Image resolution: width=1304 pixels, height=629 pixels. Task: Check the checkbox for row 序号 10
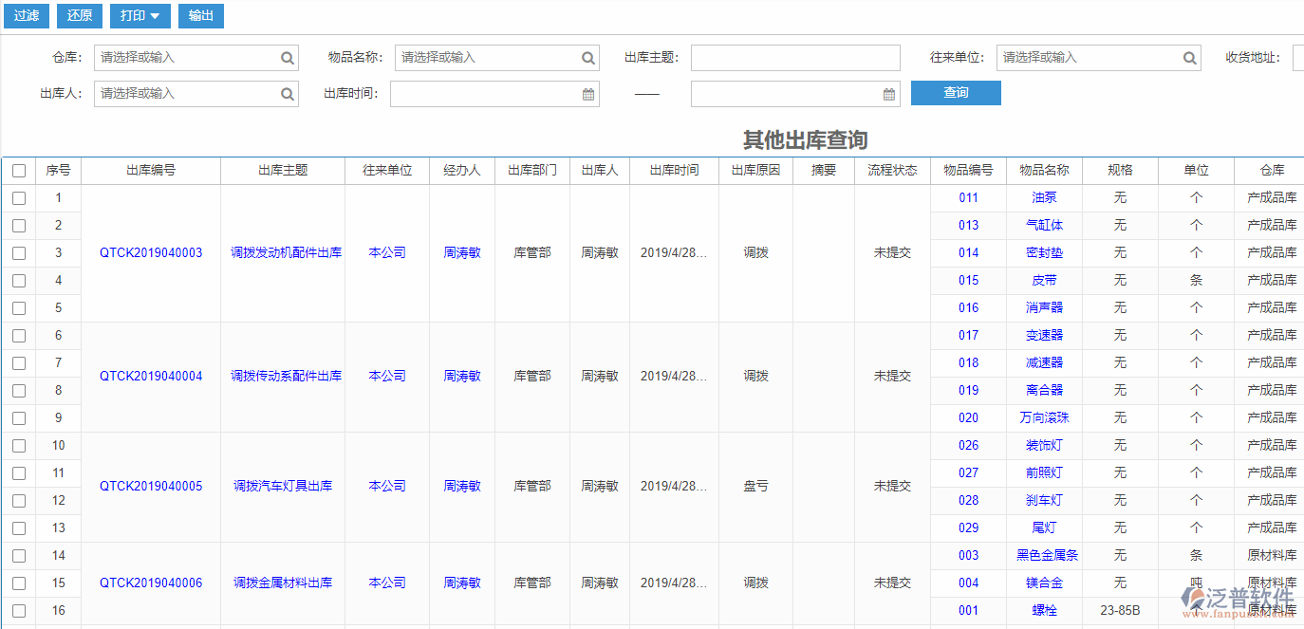coord(19,445)
